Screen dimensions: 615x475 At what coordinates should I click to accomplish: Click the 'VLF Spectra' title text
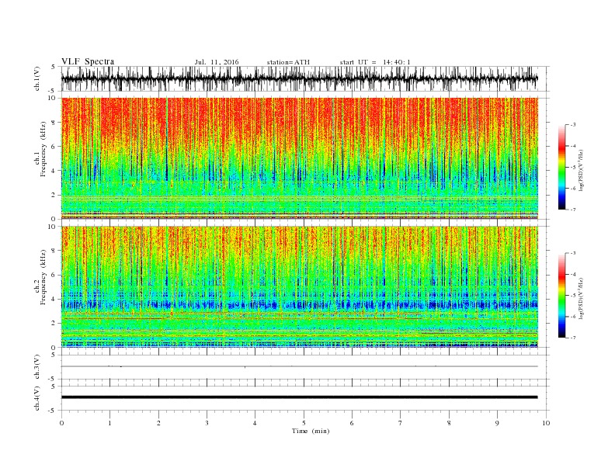88,61
